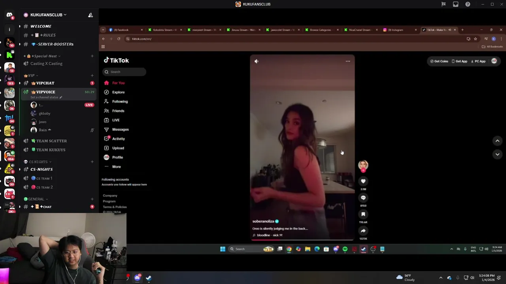Expand Terms & Policies footer section
The height and width of the screenshot is (284, 506).
click(x=115, y=207)
